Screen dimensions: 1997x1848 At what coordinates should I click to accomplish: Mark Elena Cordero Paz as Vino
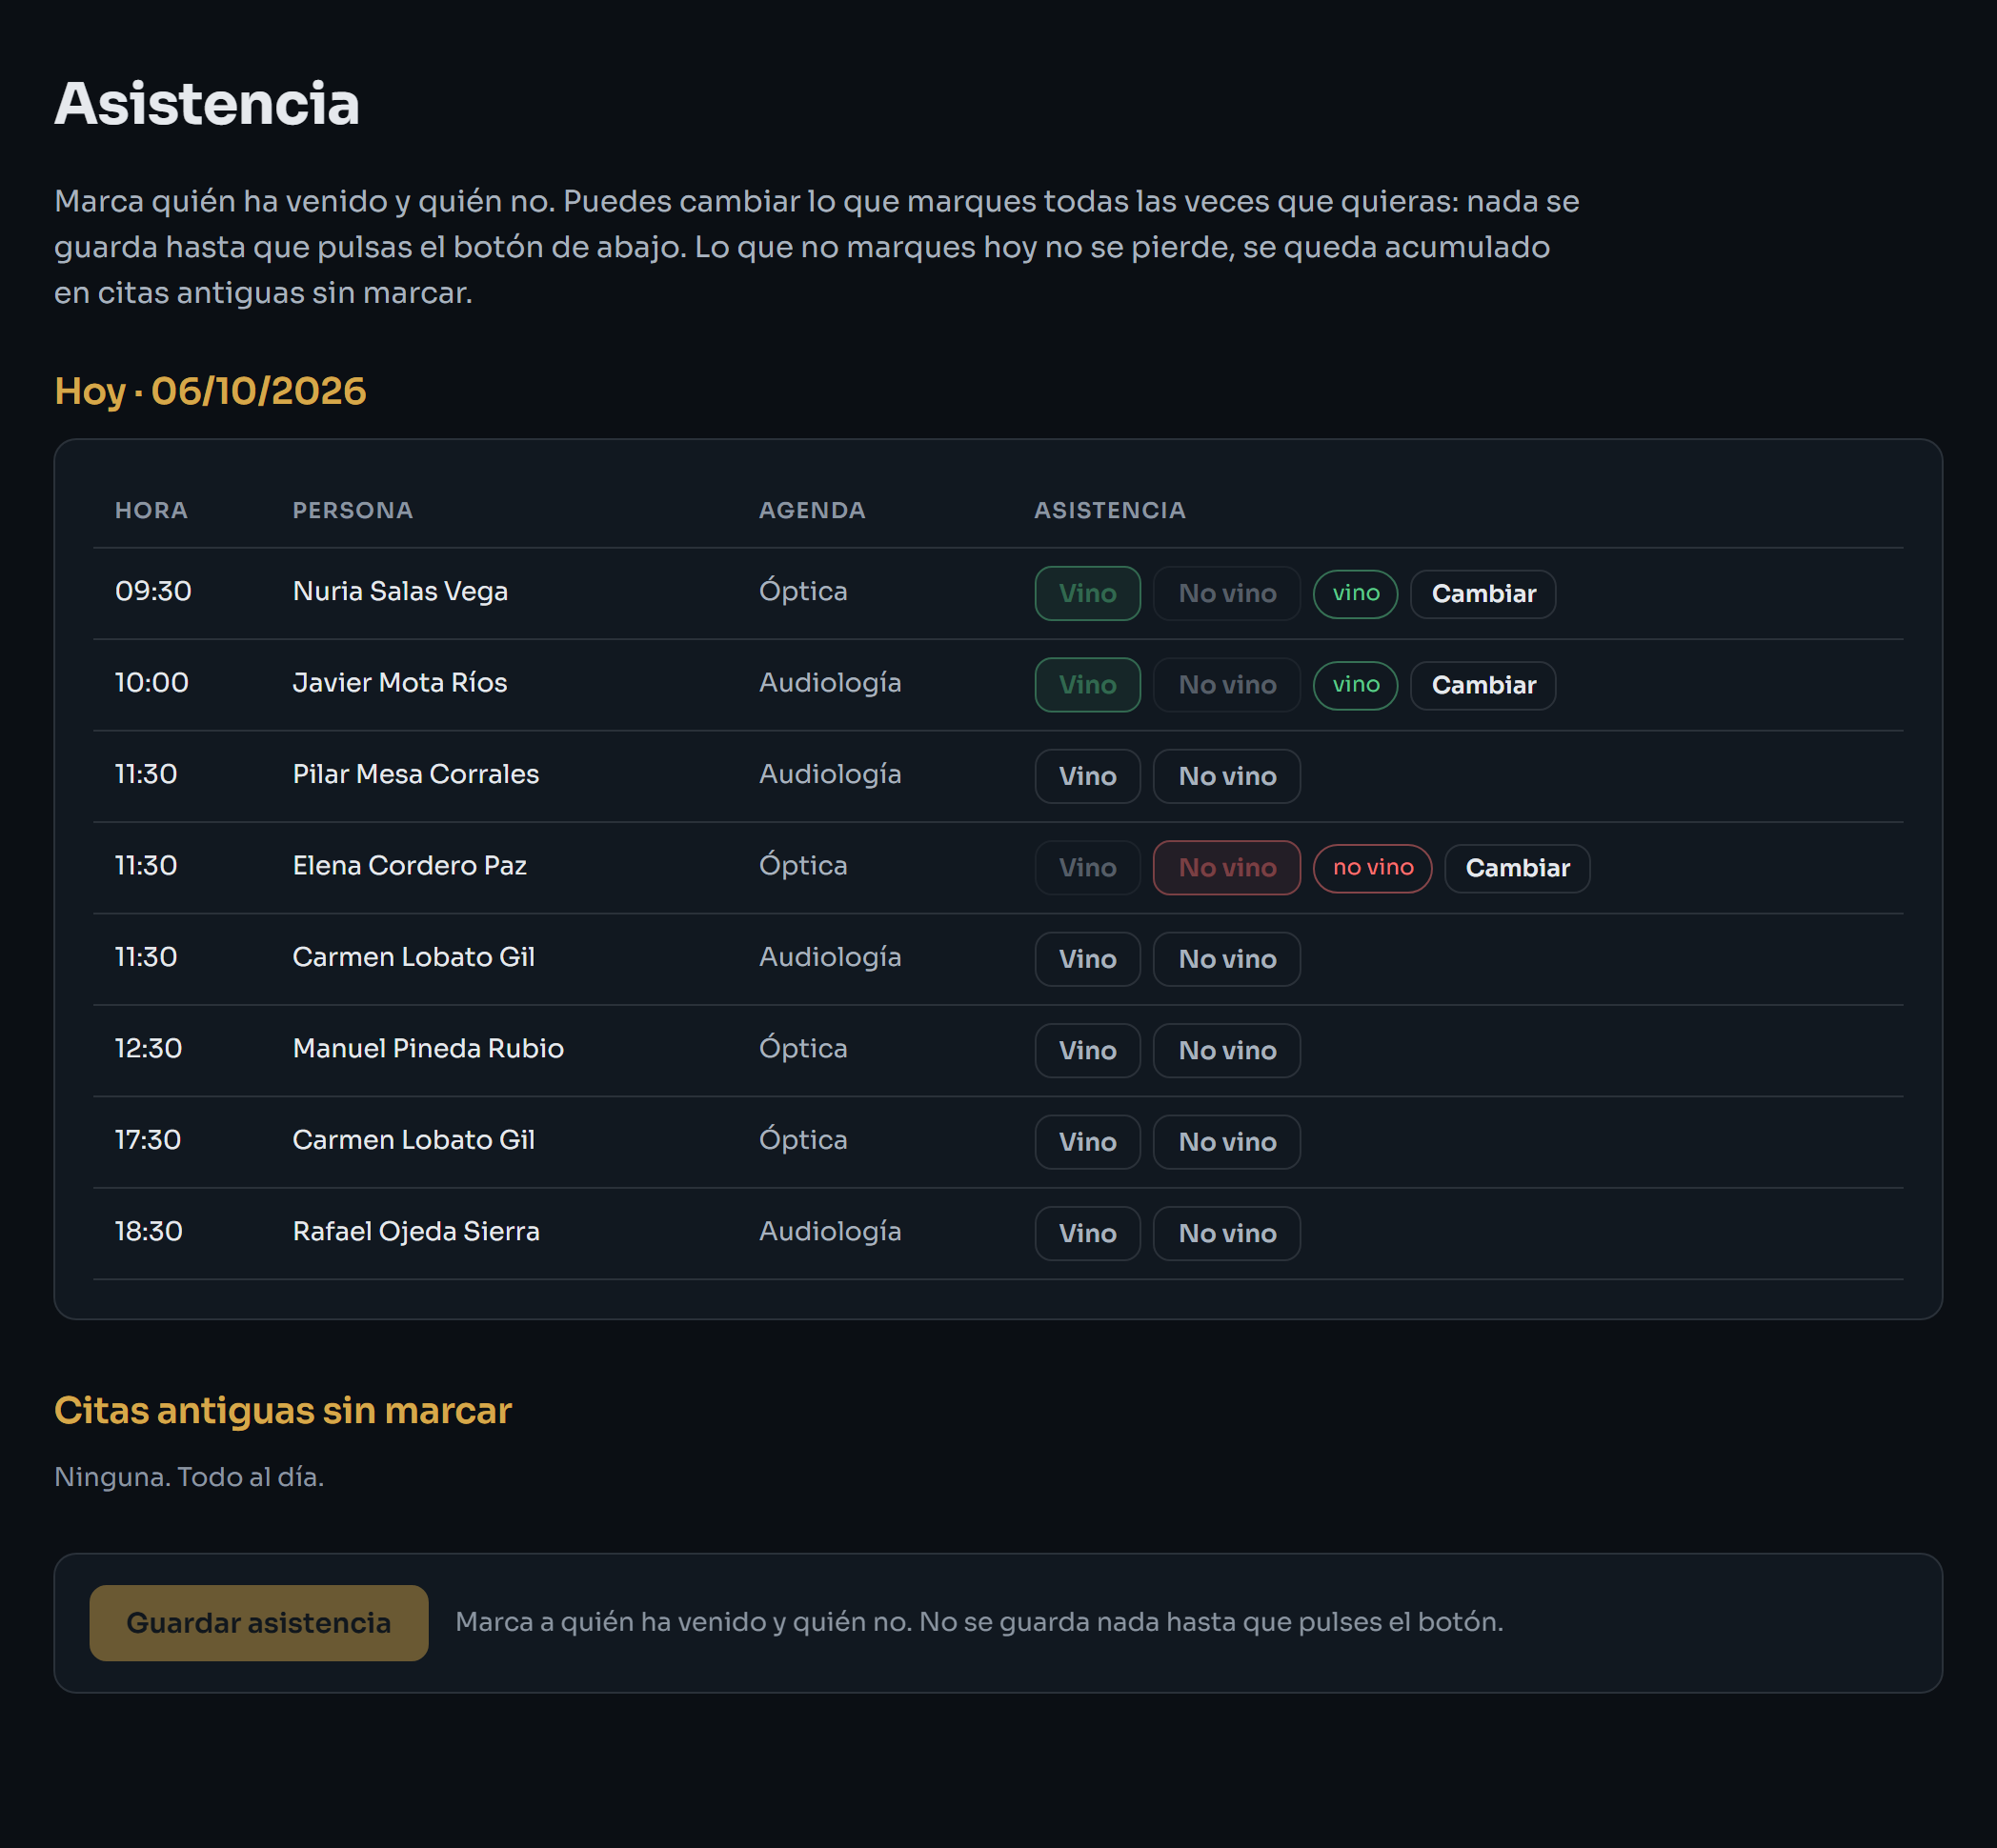tap(1087, 867)
